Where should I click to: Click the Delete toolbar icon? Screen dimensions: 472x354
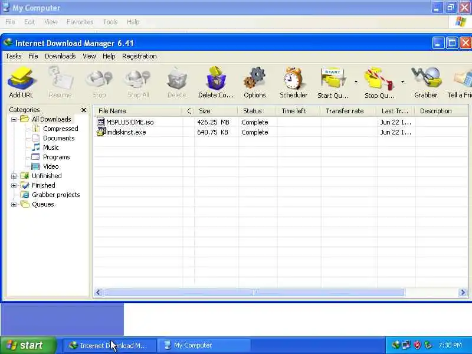coord(176,78)
